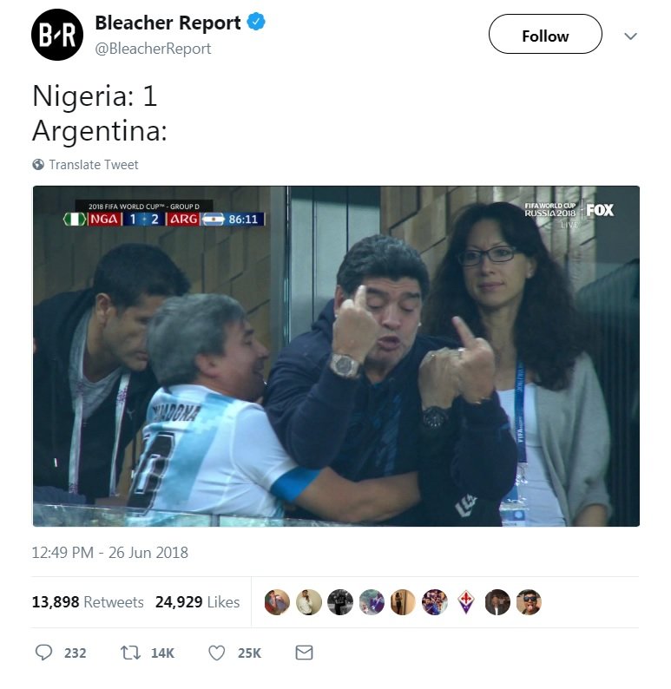Open the Fiorentina crest liker avatar

(x=466, y=602)
